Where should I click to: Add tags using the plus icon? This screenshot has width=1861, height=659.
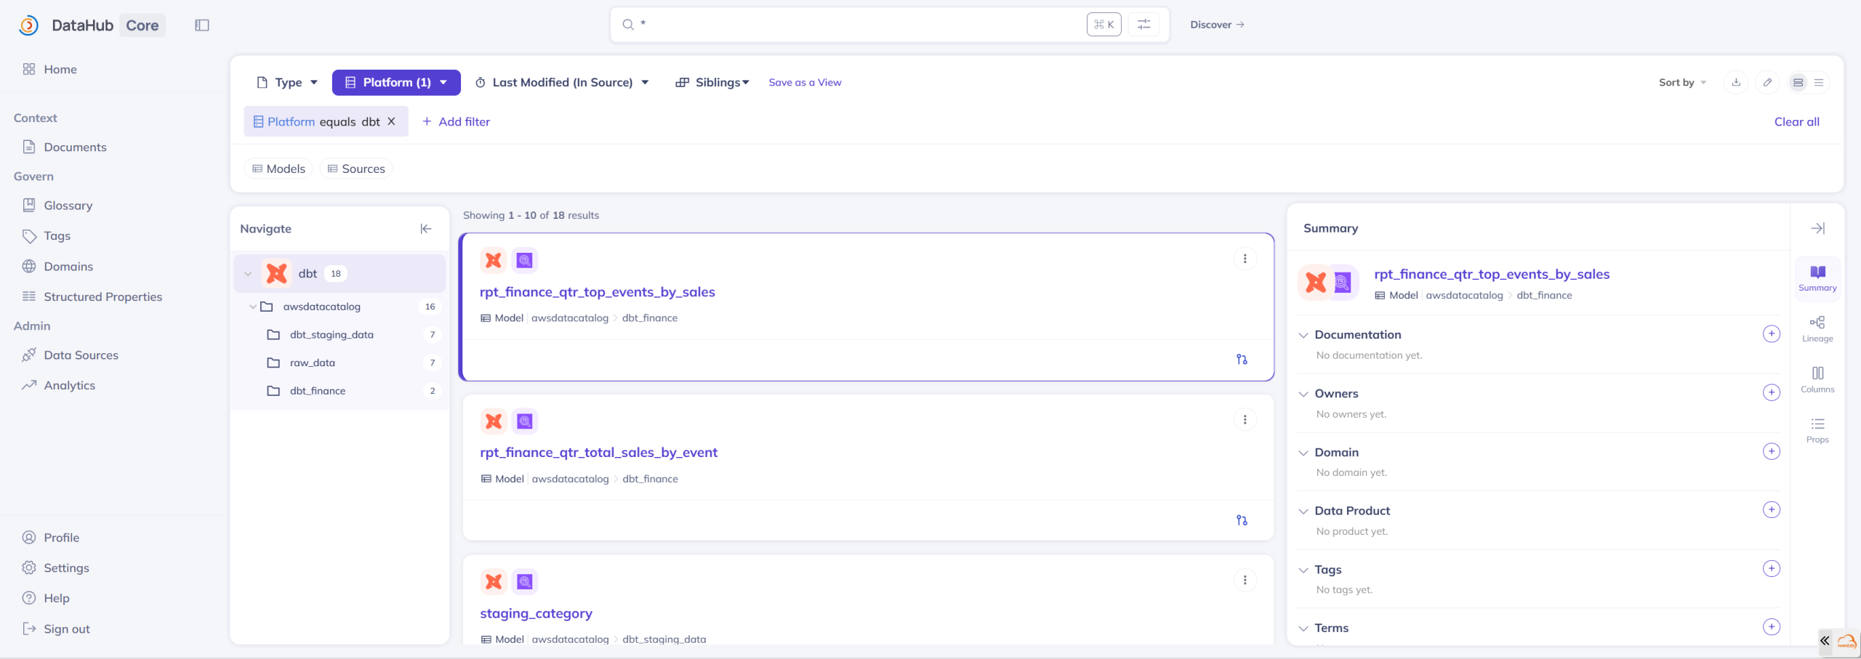click(1772, 568)
